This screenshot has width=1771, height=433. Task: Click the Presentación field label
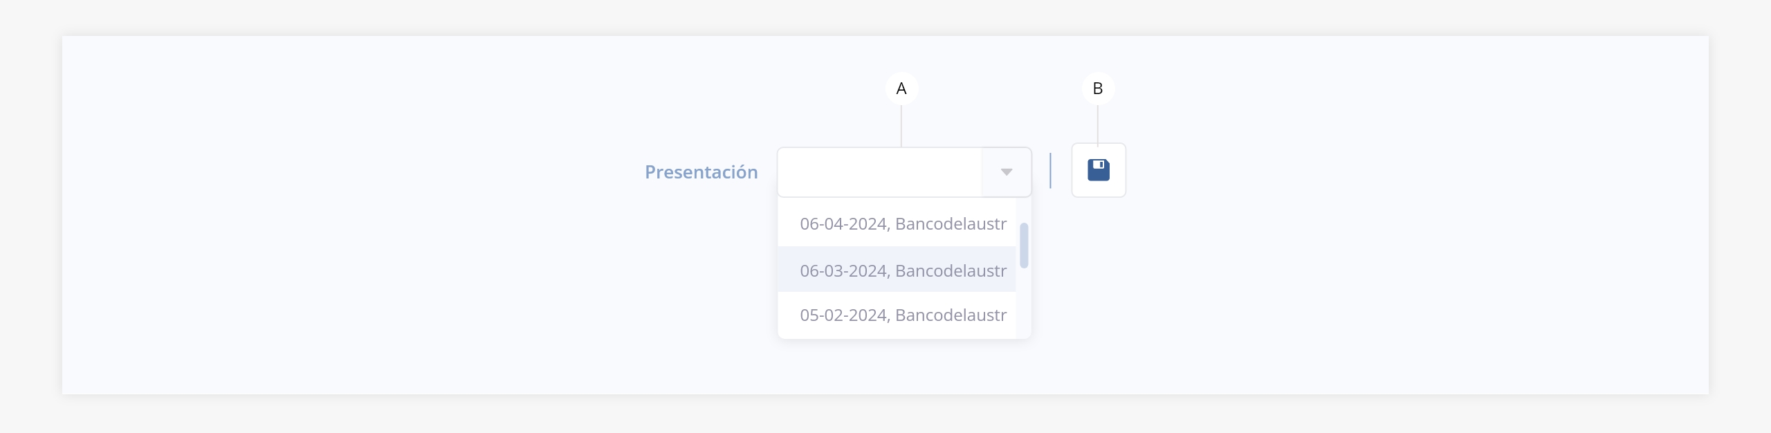pyautogui.click(x=701, y=172)
